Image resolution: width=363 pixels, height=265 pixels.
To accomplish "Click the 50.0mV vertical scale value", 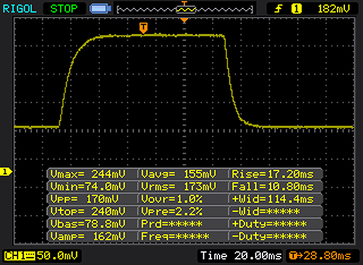I will 57,256.
